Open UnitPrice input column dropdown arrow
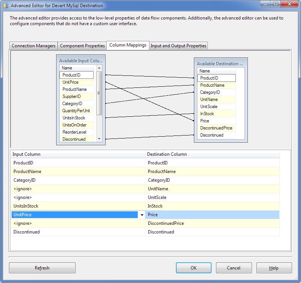The width and height of the screenshot is (301, 283). [142, 215]
